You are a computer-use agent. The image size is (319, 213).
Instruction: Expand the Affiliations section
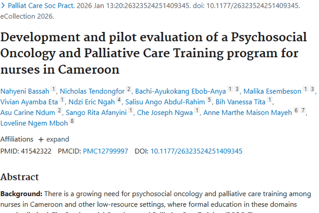(54, 139)
